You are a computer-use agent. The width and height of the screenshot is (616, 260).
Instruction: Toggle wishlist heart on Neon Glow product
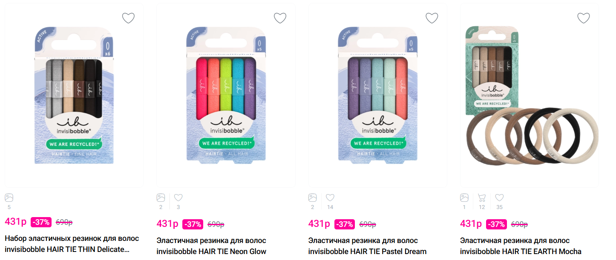280,18
